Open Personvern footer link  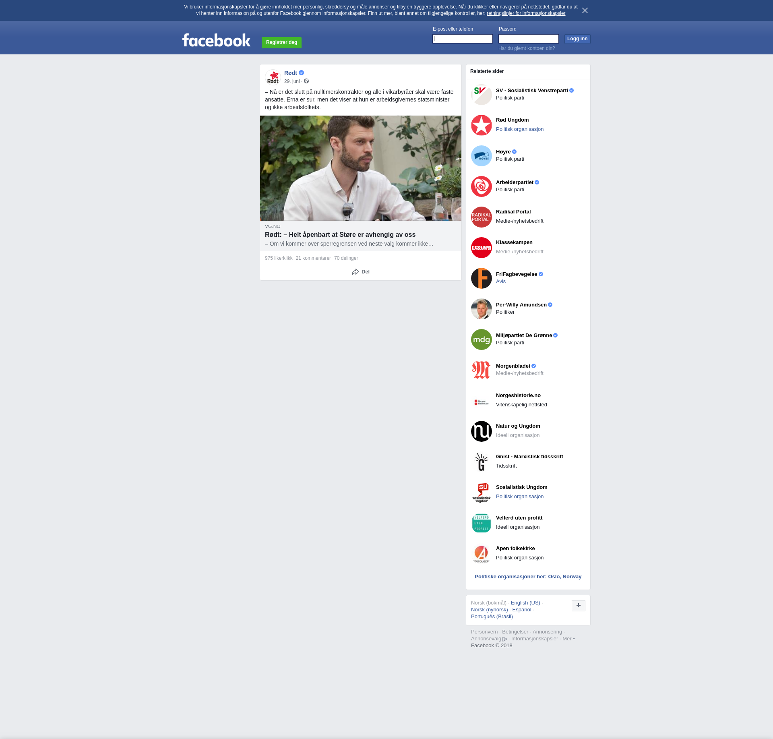(x=484, y=632)
